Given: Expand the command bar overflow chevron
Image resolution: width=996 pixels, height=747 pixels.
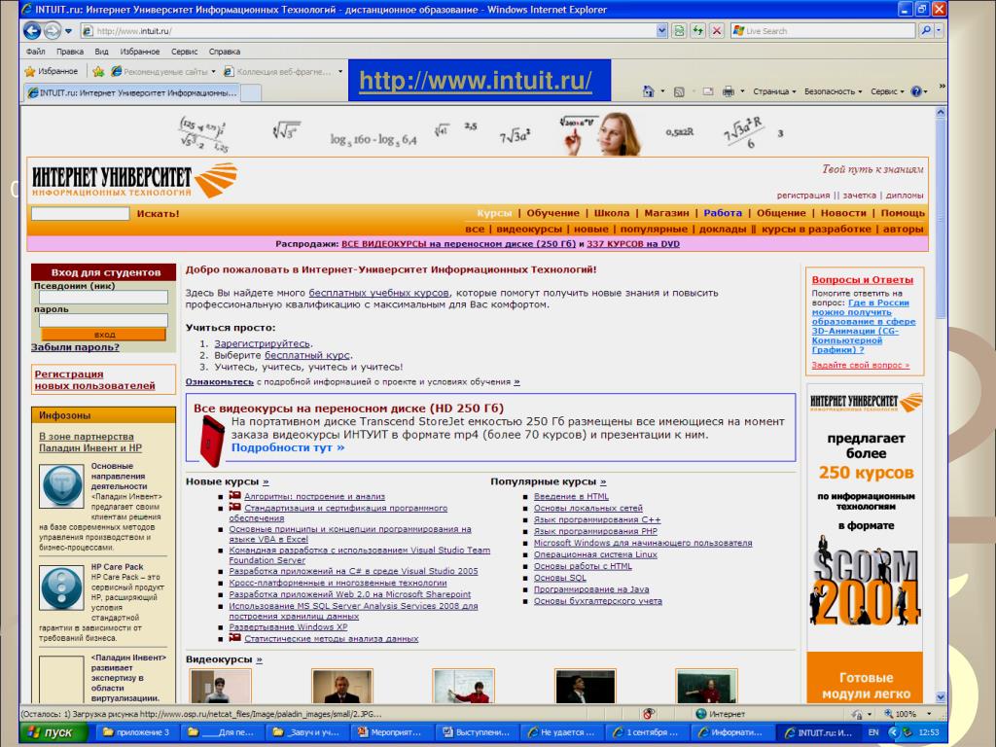Looking at the screenshot, I should (x=942, y=87).
